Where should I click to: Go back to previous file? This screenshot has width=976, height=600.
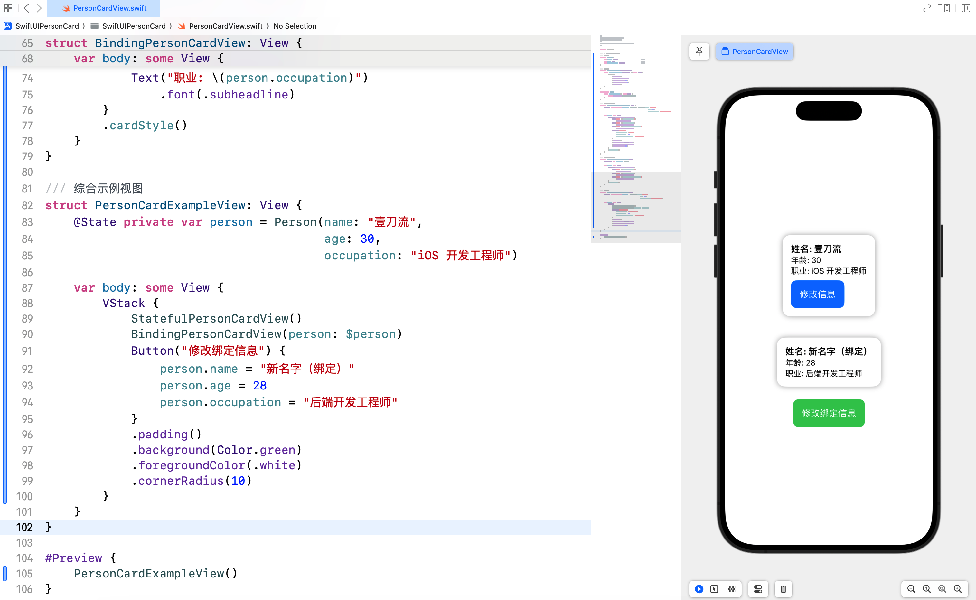[x=27, y=8]
